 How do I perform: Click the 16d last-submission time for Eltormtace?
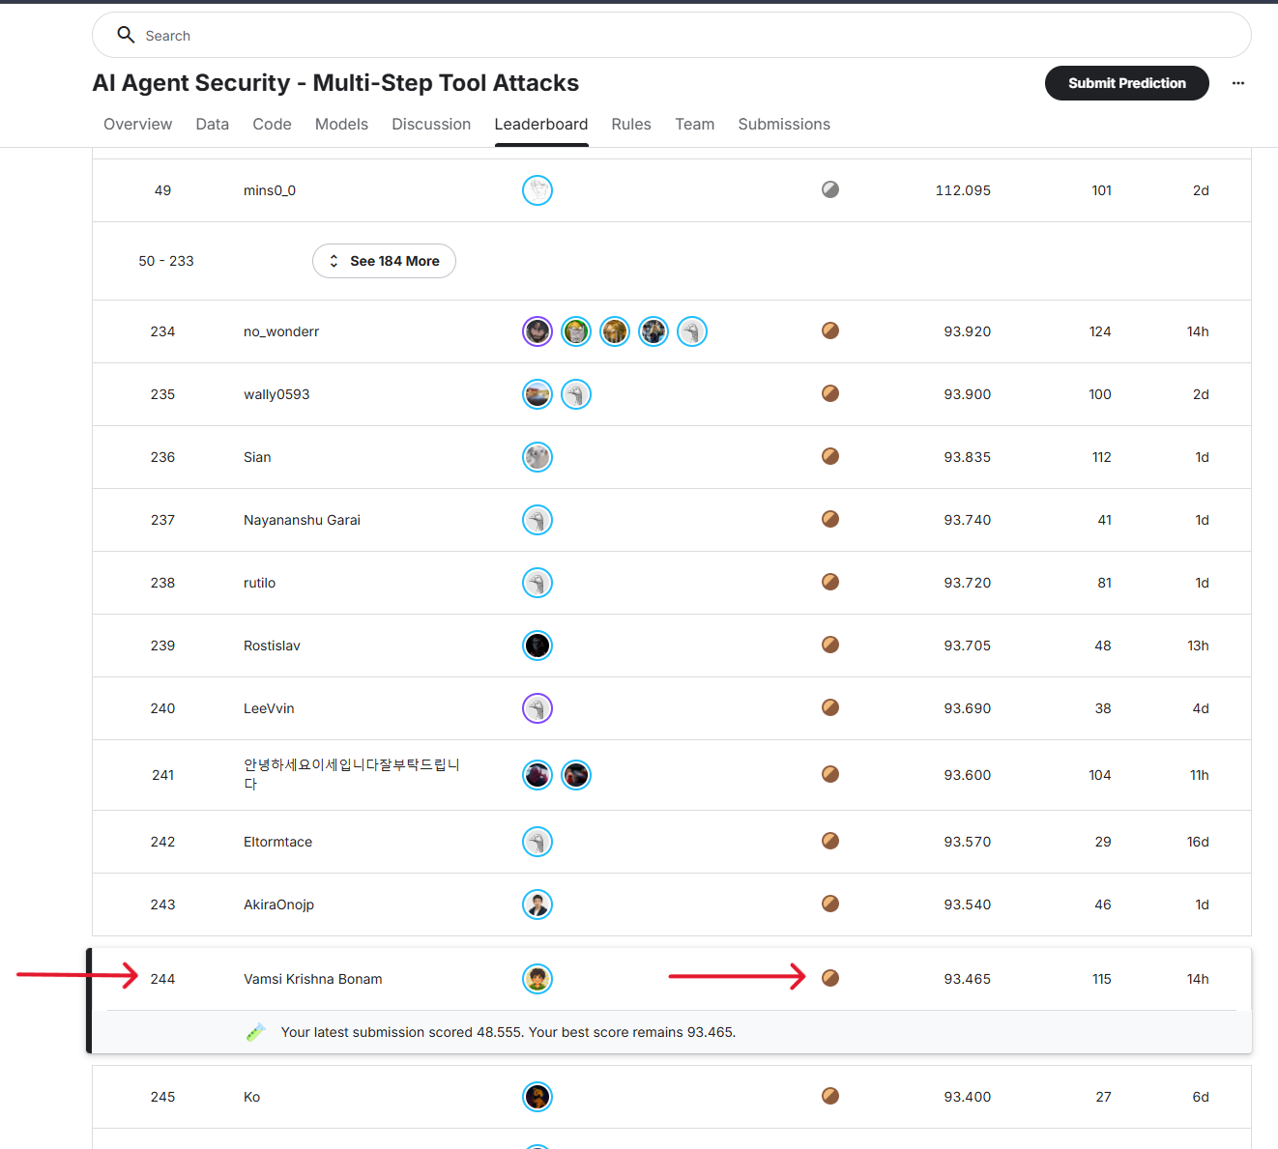(x=1198, y=842)
